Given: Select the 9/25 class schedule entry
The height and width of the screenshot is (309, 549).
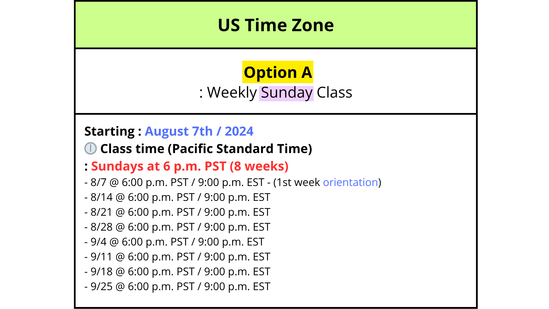Looking at the screenshot, I should pyautogui.click(x=177, y=287).
